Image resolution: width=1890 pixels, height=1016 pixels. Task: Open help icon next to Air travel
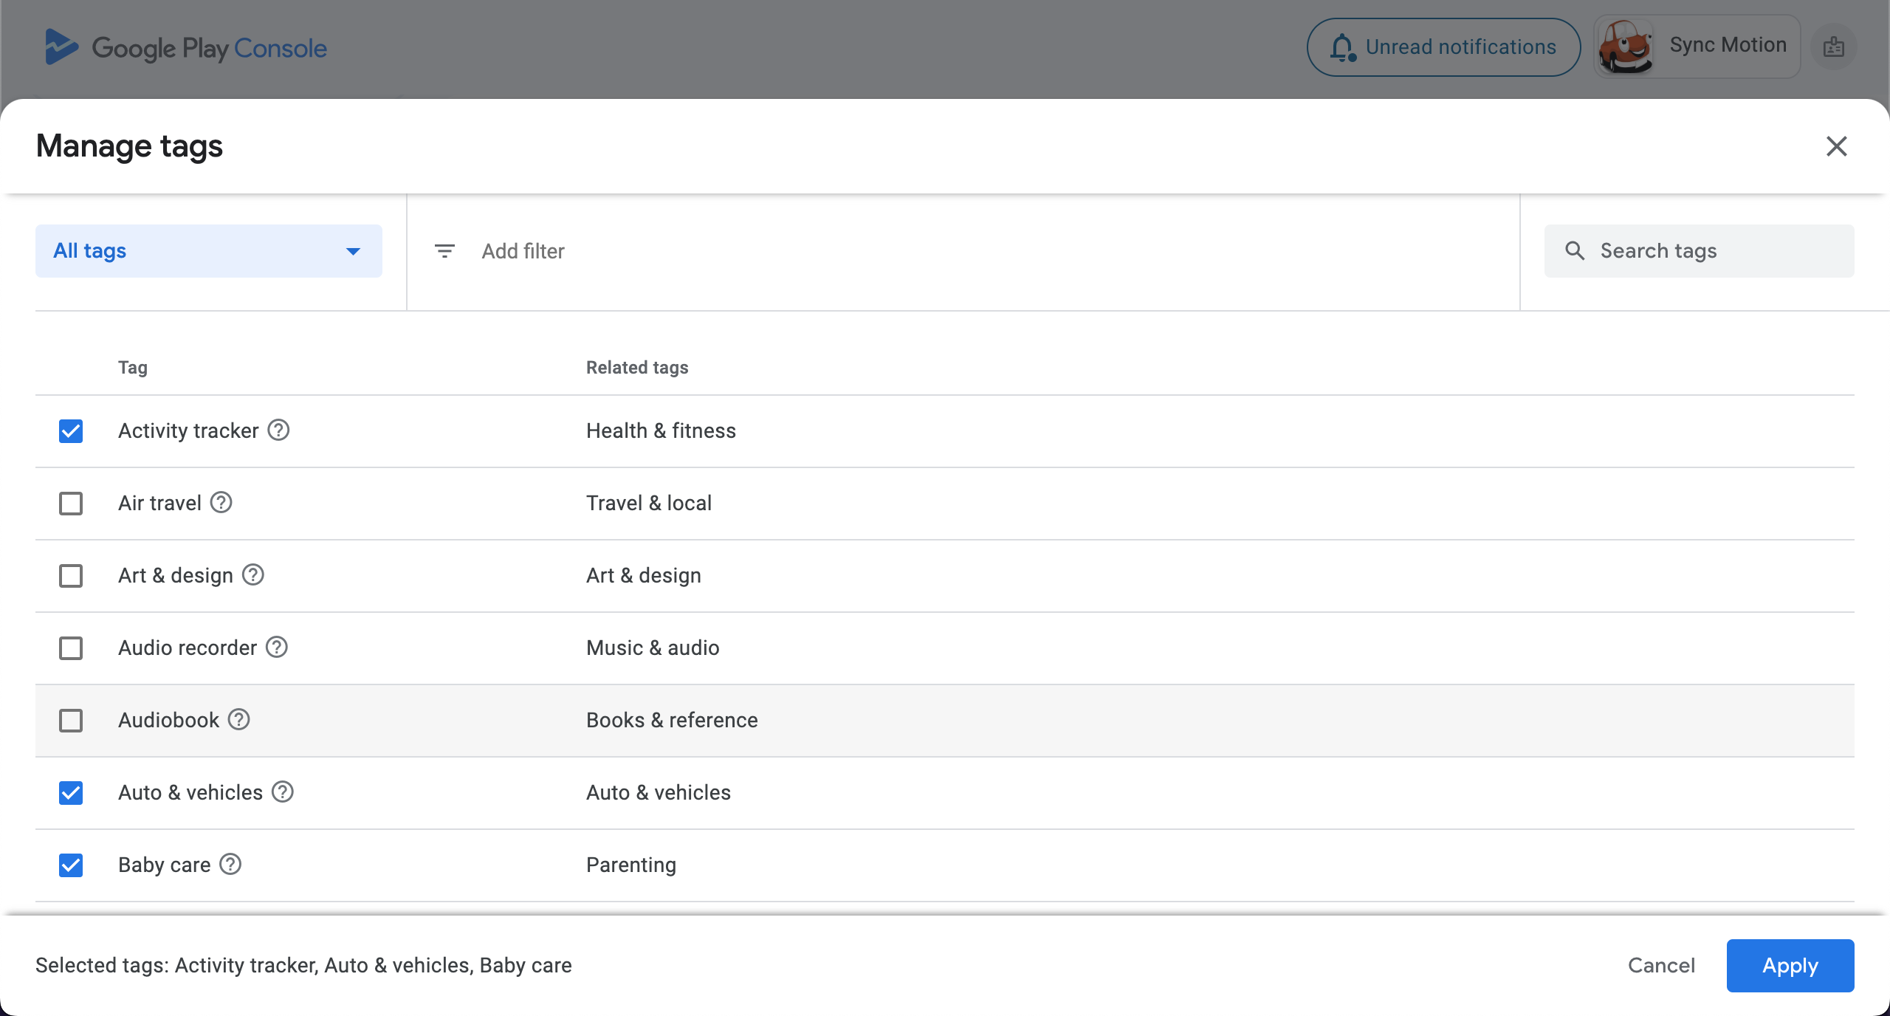(221, 502)
